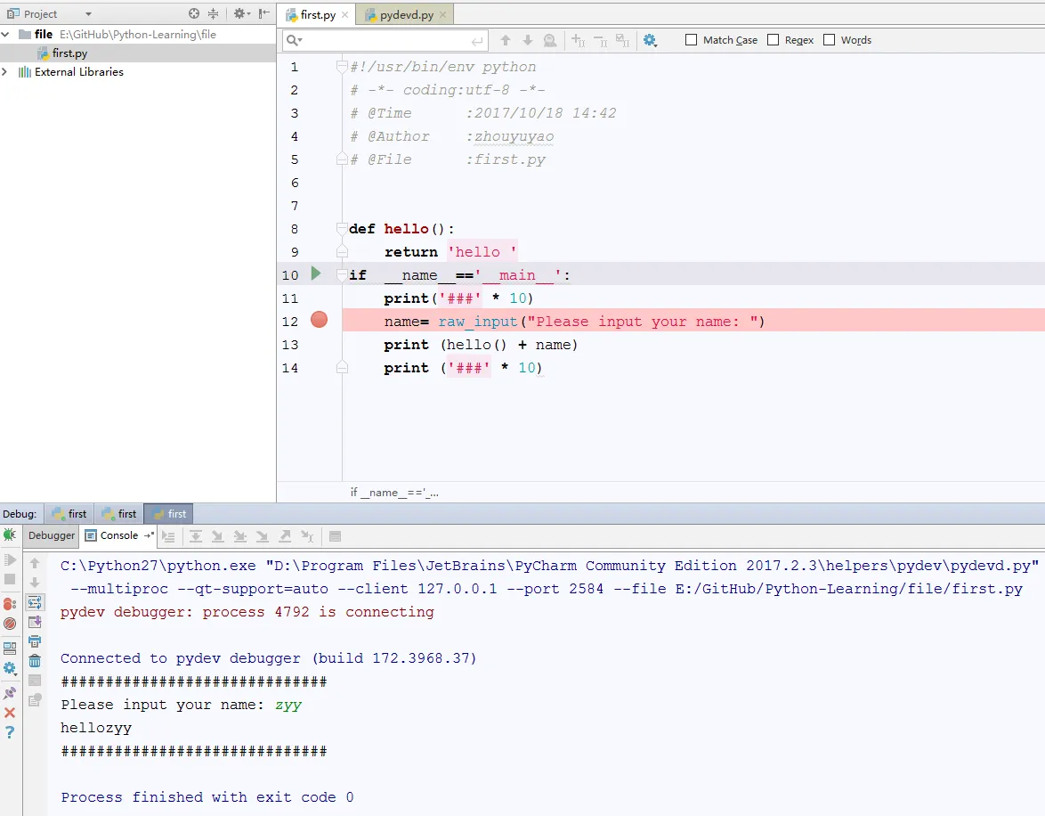The height and width of the screenshot is (816, 1045).
Task: Click the Step Over icon
Action: (x=195, y=535)
